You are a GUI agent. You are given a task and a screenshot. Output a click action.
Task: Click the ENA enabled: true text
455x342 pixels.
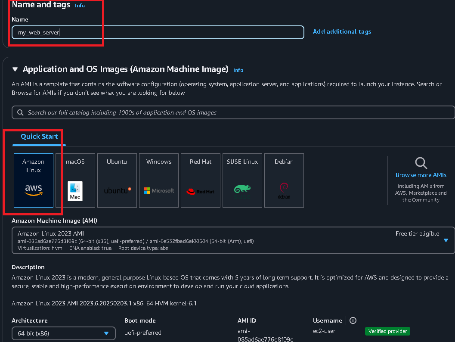click(90, 248)
